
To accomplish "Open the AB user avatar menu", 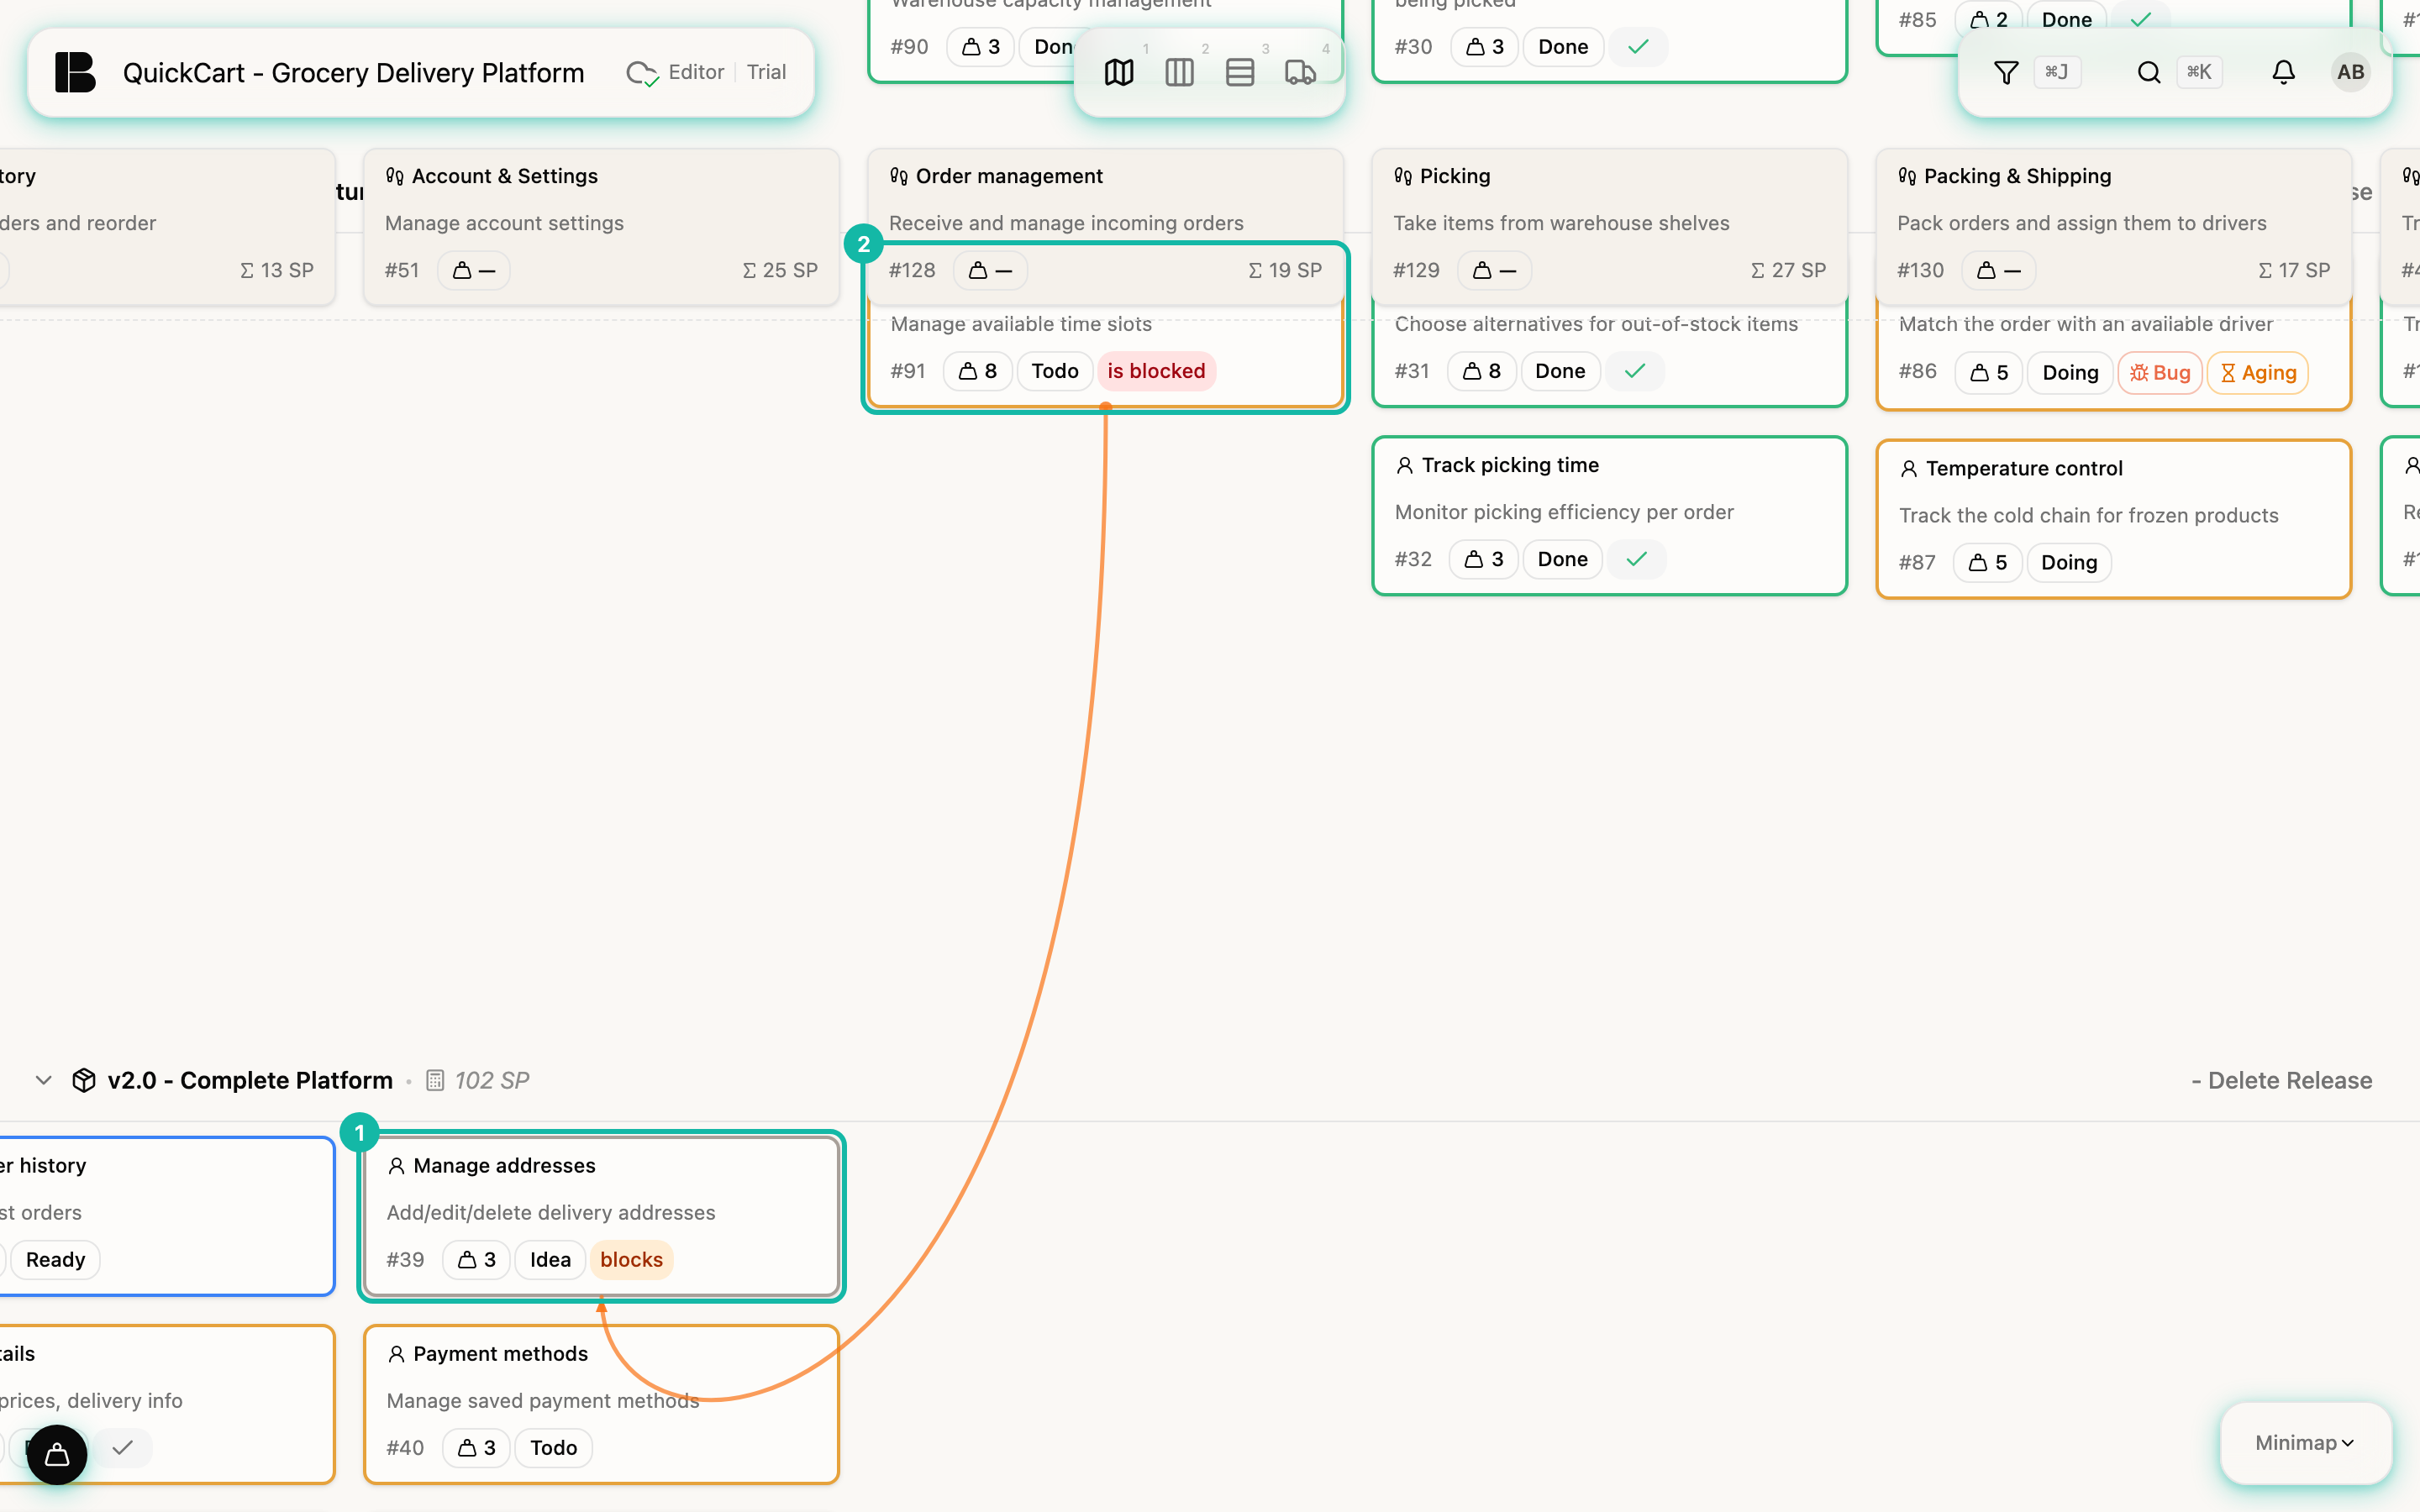I will pyautogui.click(x=2350, y=72).
